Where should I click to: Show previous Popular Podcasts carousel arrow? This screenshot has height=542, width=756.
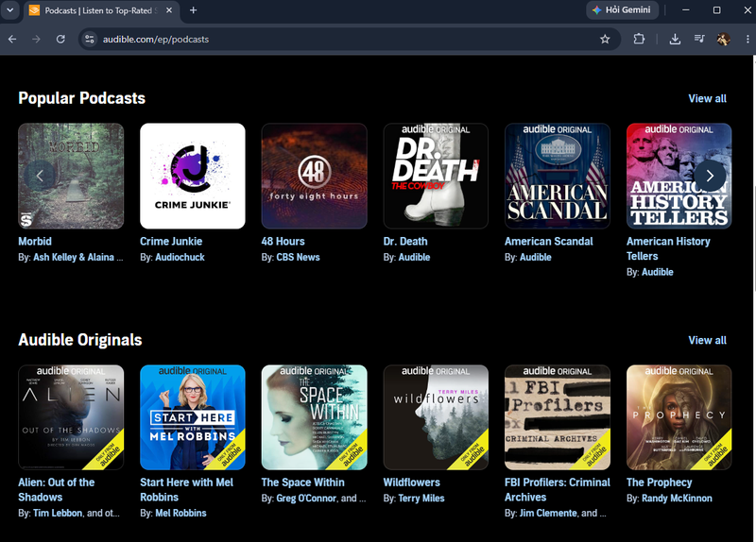pyautogui.click(x=40, y=176)
